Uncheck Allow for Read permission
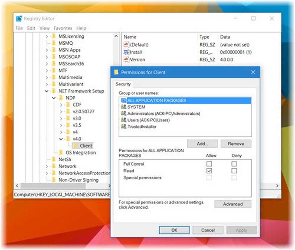This screenshot has height=250, width=295. [x=209, y=171]
